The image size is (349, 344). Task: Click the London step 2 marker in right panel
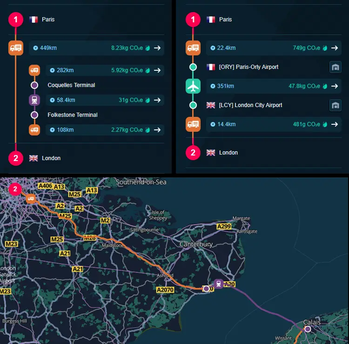(x=193, y=153)
